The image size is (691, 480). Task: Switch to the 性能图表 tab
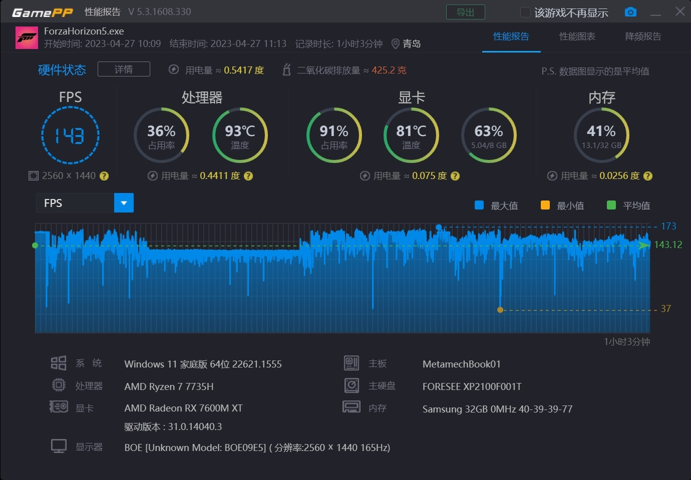pos(577,36)
